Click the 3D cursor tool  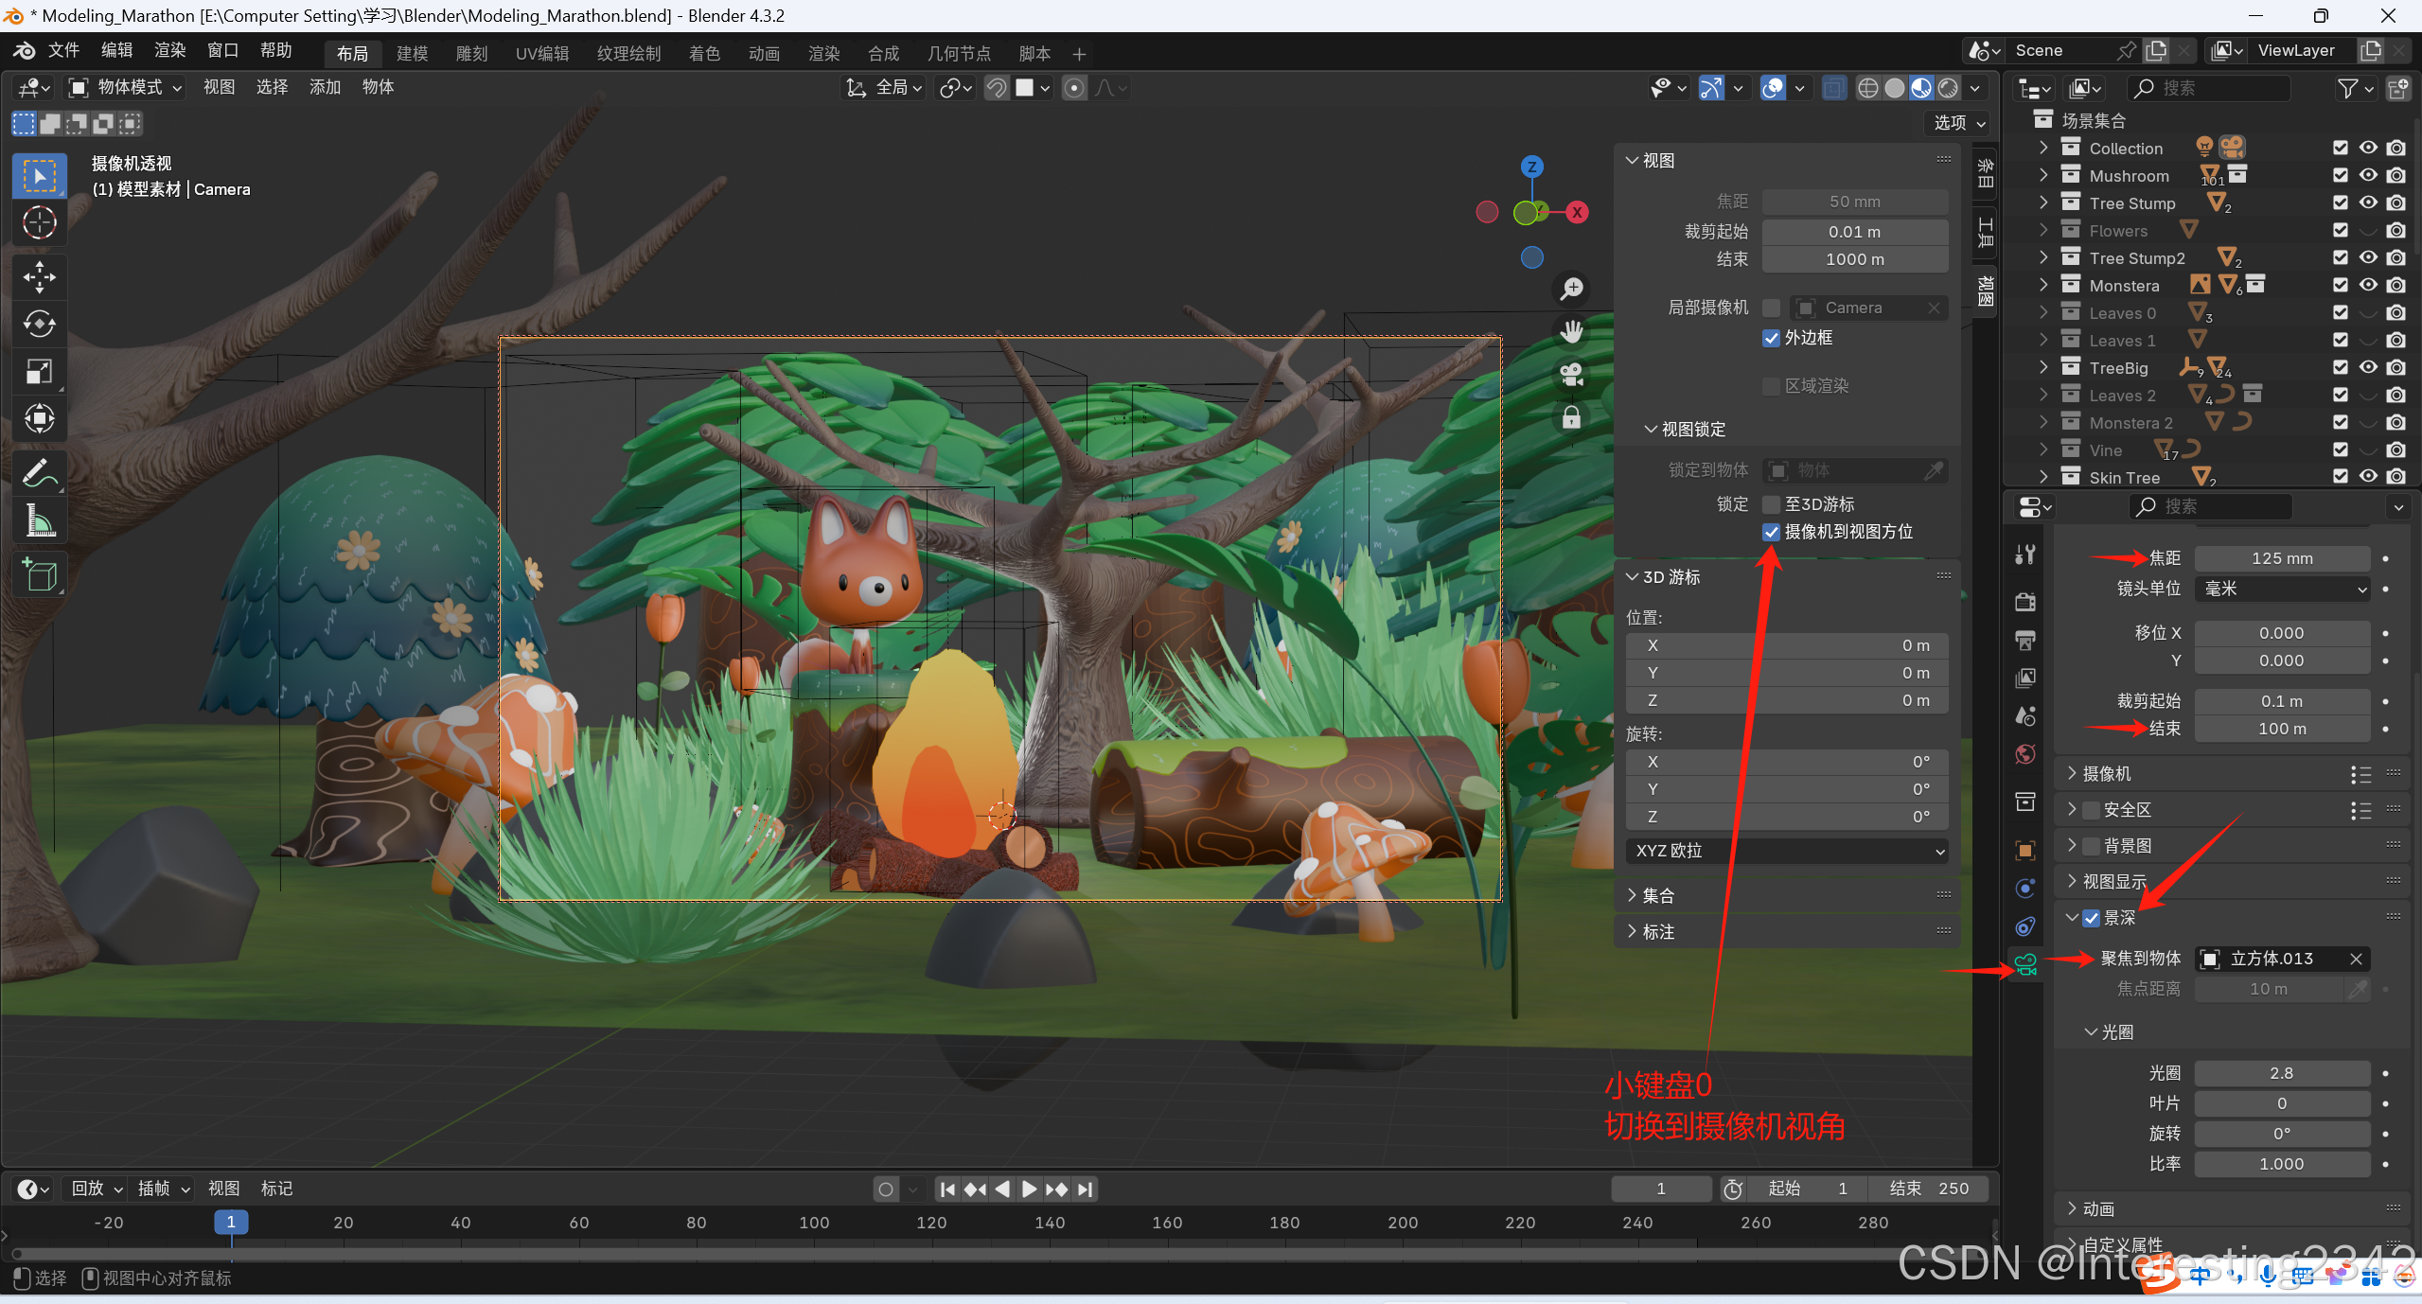click(39, 223)
